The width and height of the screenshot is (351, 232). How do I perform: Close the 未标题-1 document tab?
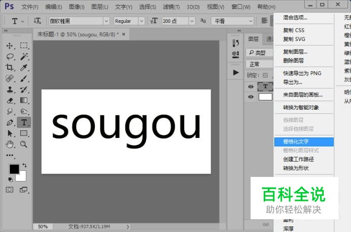click(x=124, y=34)
